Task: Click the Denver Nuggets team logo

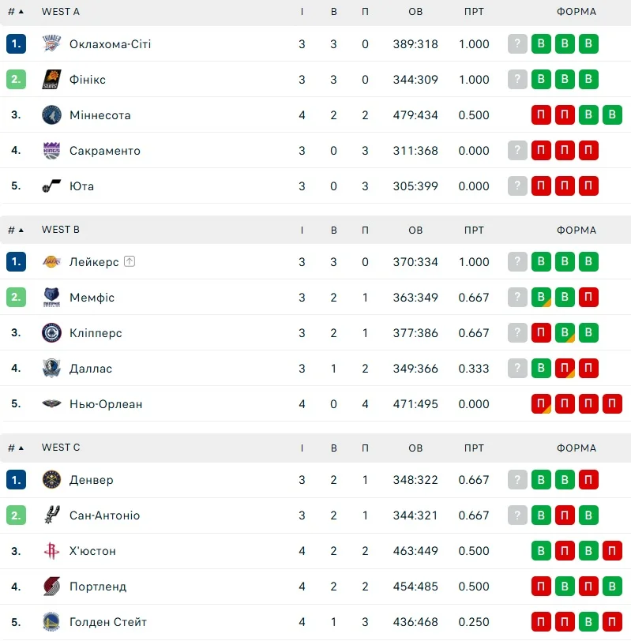Action: (x=51, y=480)
